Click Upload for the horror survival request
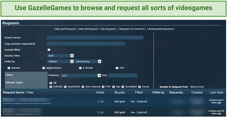Image resolution: width=227 pixels, height=117 pixels. [x=142, y=112]
